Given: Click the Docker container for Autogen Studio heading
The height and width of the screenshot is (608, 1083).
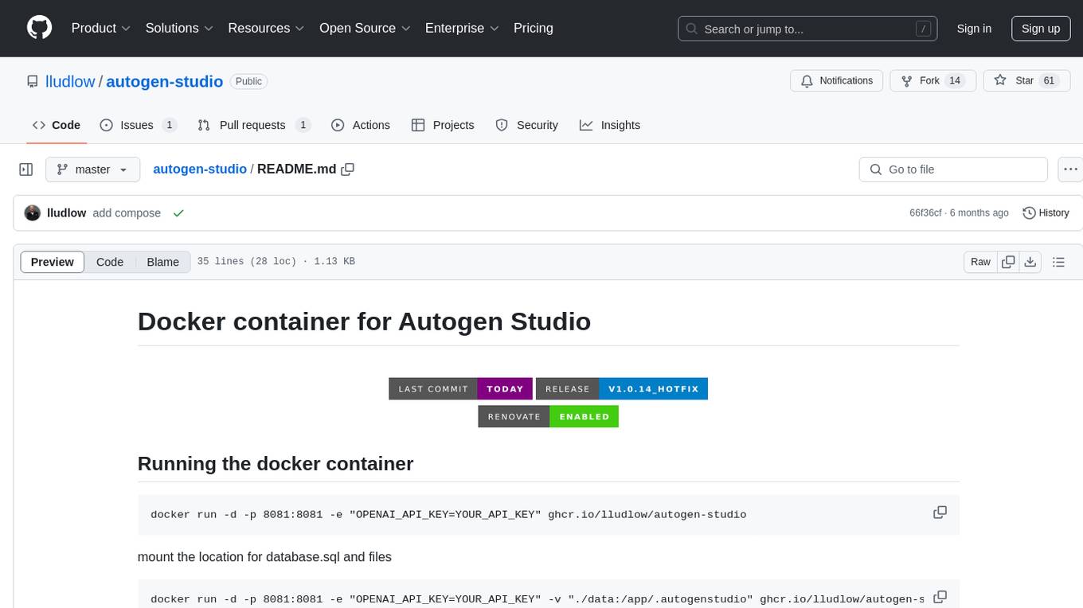Looking at the screenshot, I should coord(364,322).
